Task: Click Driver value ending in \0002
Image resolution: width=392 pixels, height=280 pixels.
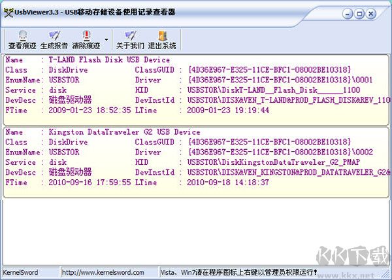Action: [x=280, y=152]
